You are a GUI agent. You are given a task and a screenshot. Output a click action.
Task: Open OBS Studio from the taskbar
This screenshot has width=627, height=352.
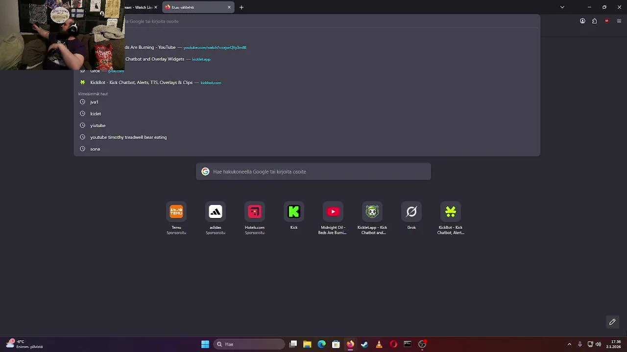[422, 344]
